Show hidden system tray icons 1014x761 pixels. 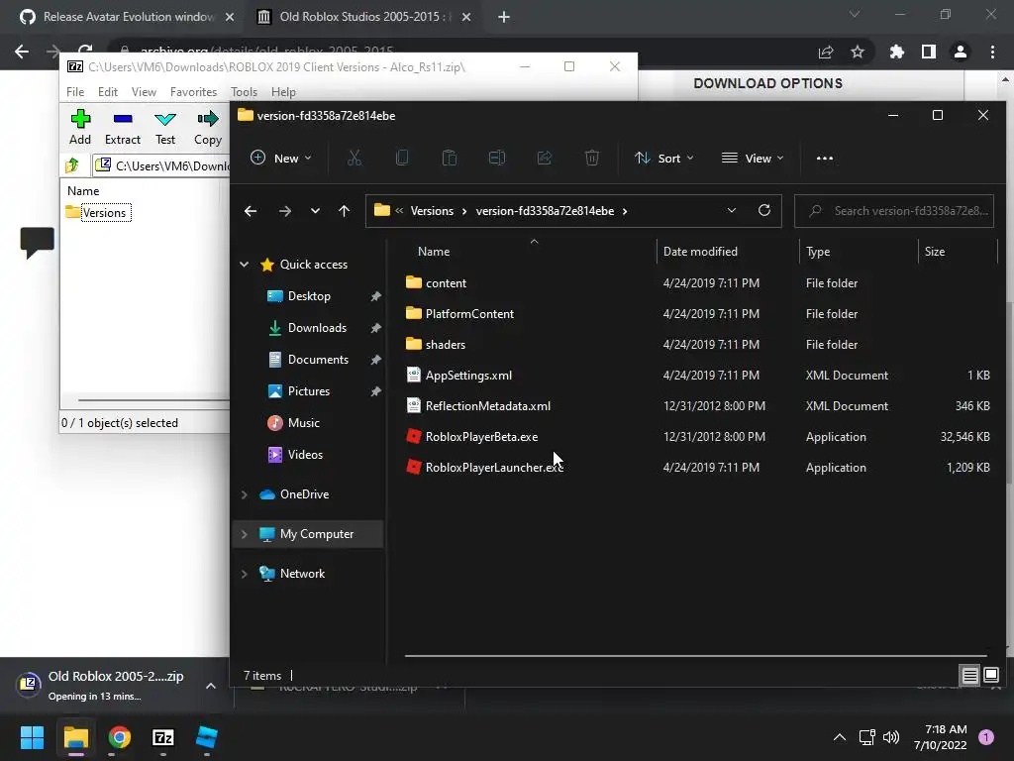(840, 737)
